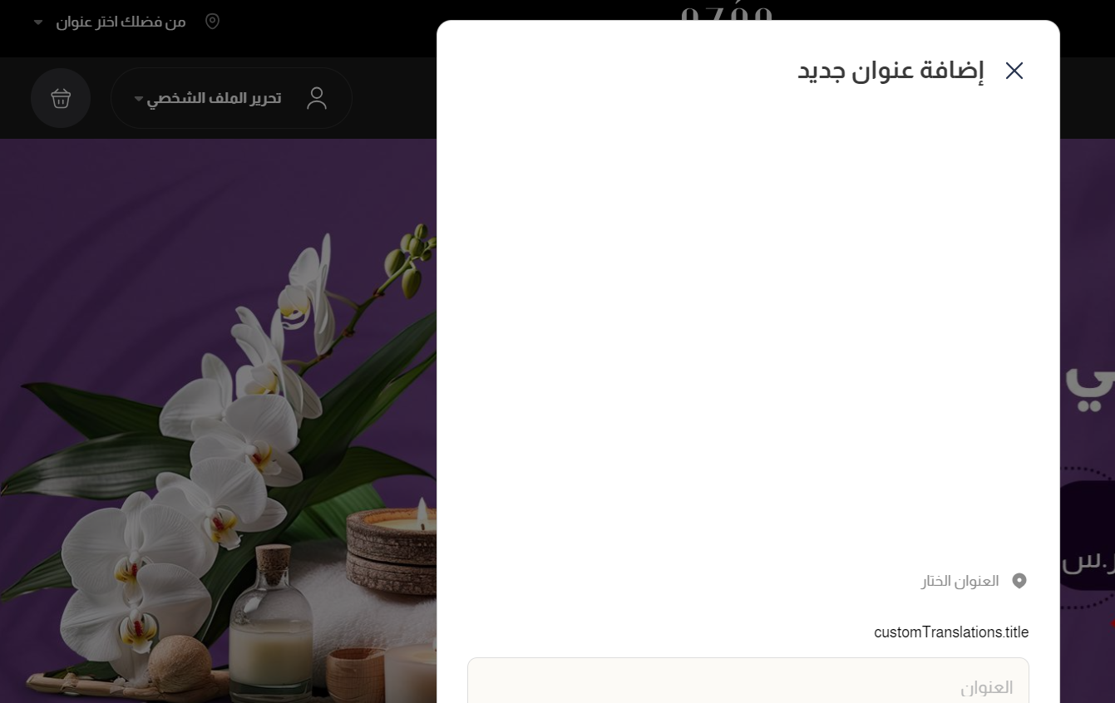Click the user profile silhouette icon
The image size is (1115, 703).
click(317, 98)
